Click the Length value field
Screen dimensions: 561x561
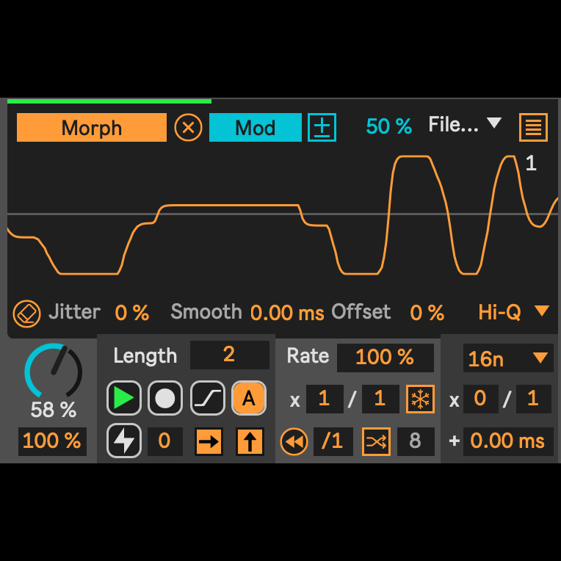pos(229,355)
